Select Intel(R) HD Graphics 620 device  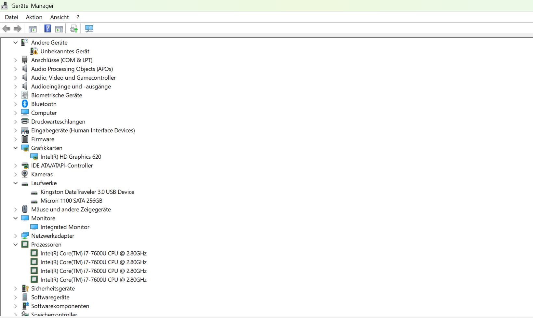tap(71, 157)
